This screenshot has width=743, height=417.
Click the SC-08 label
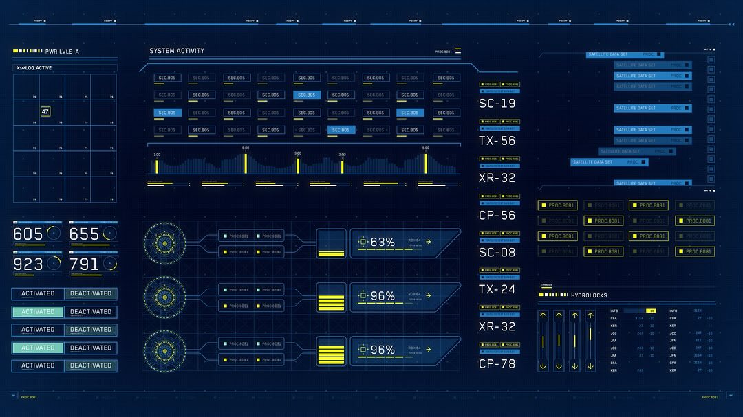point(497,252)
